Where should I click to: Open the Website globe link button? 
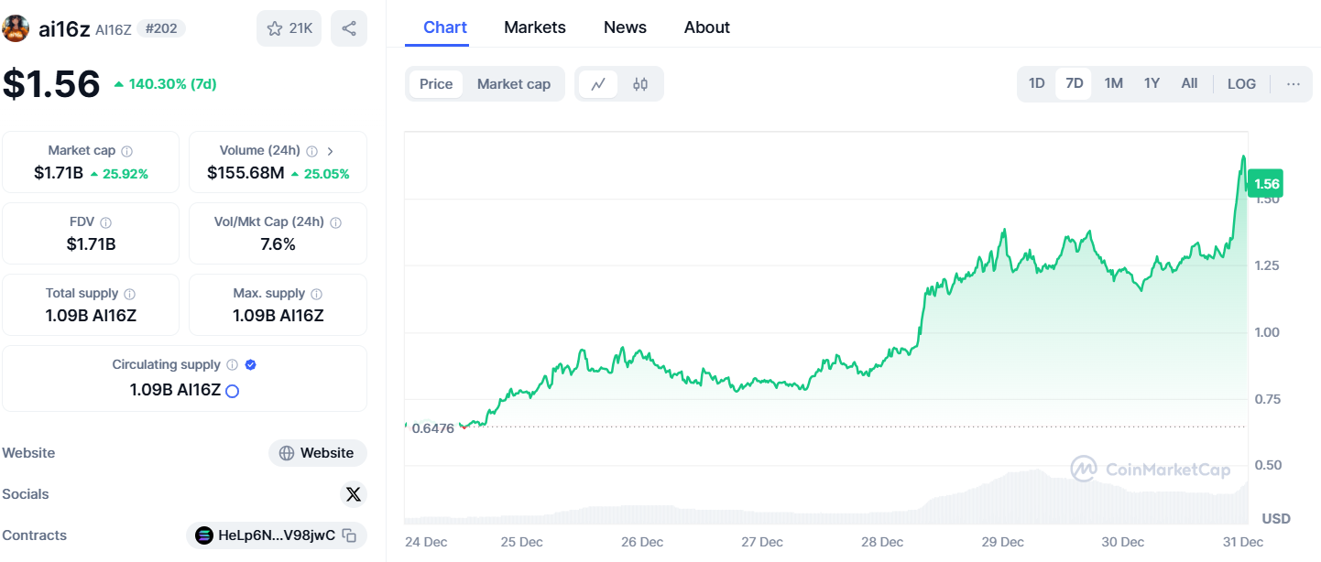click(318, 453)
